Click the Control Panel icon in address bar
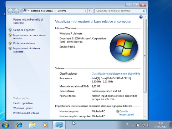Image resolution: width=172 pixels, height=129 pixels. click(25, 11)
